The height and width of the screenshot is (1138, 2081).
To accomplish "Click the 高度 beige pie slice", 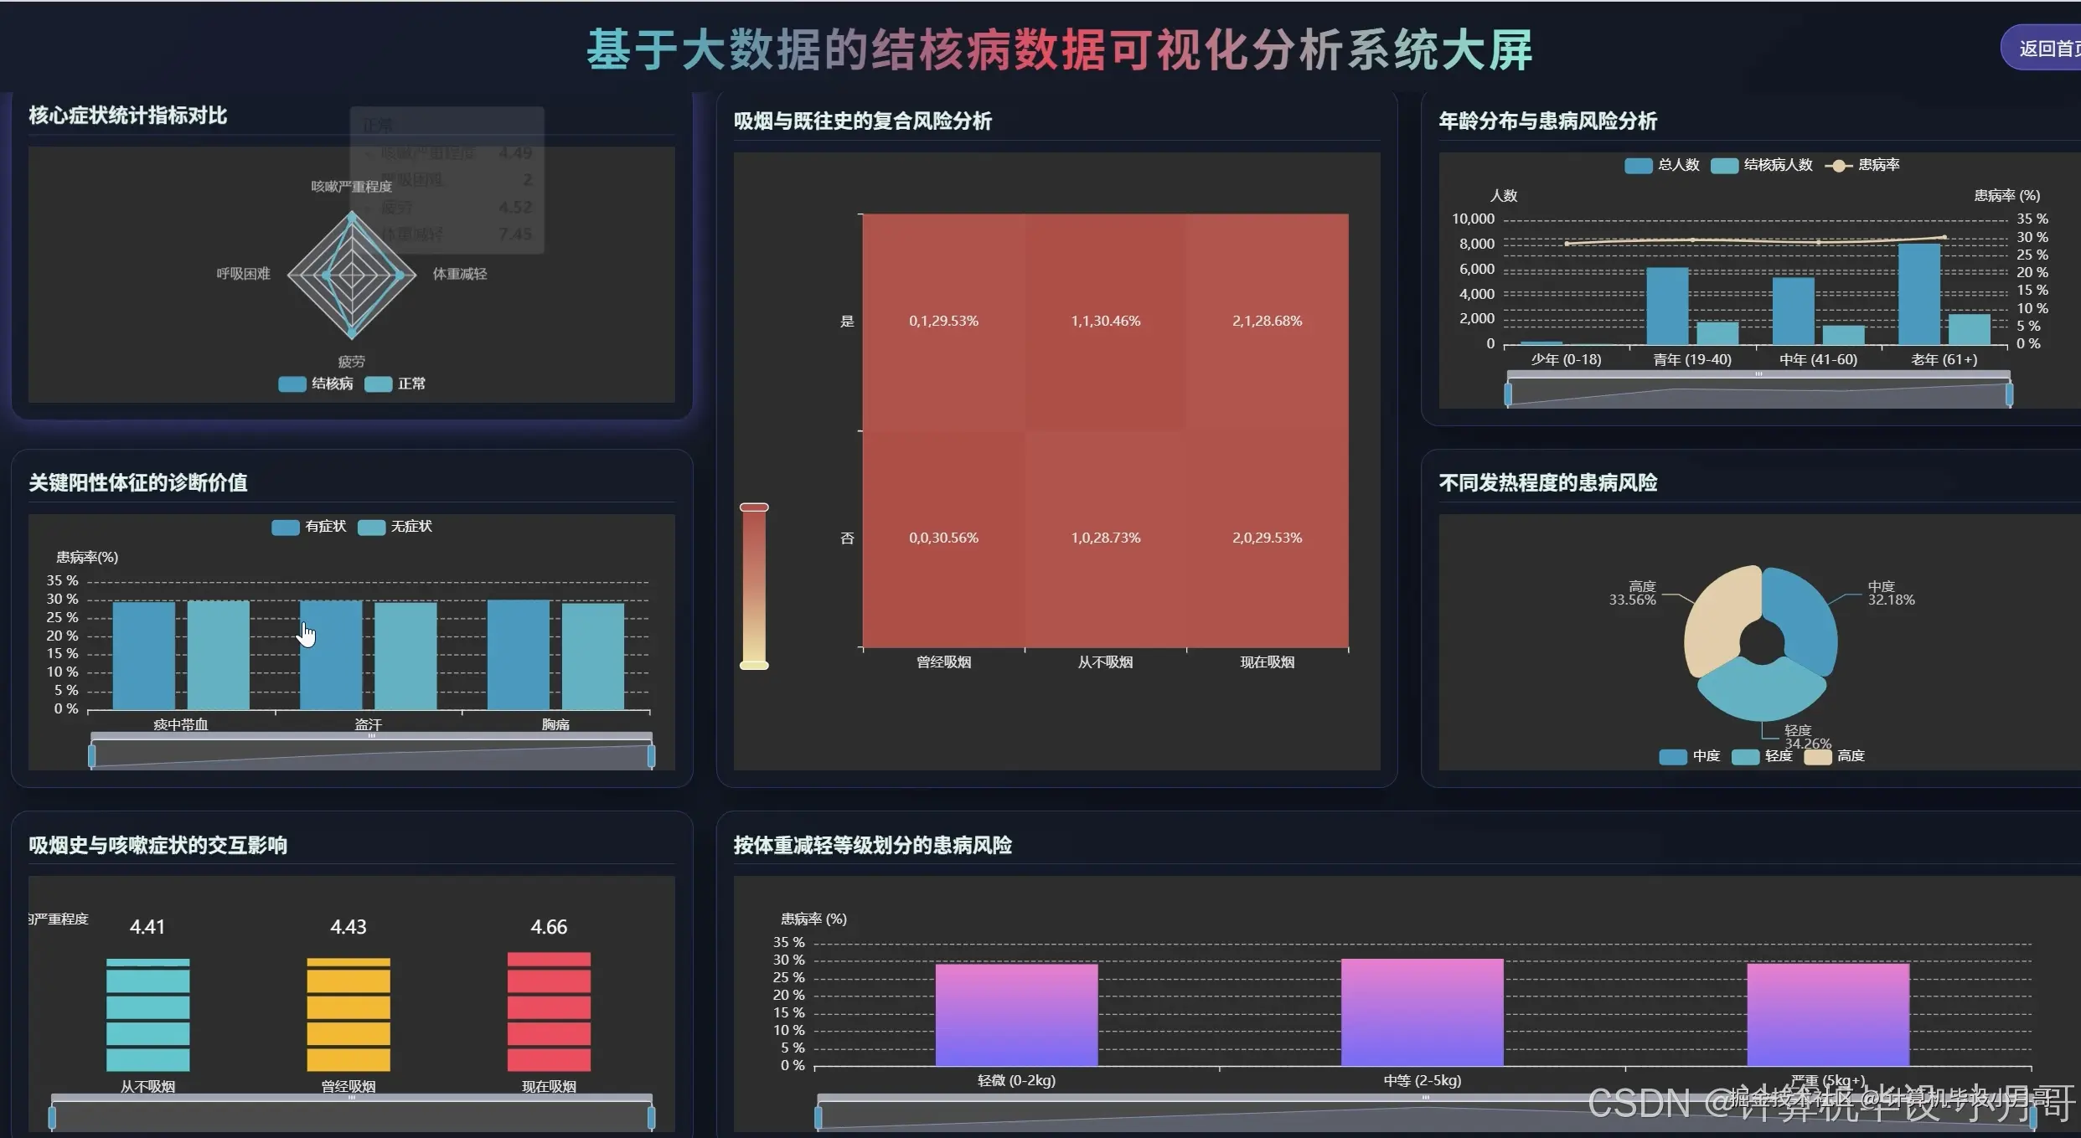I will 1717,615.
